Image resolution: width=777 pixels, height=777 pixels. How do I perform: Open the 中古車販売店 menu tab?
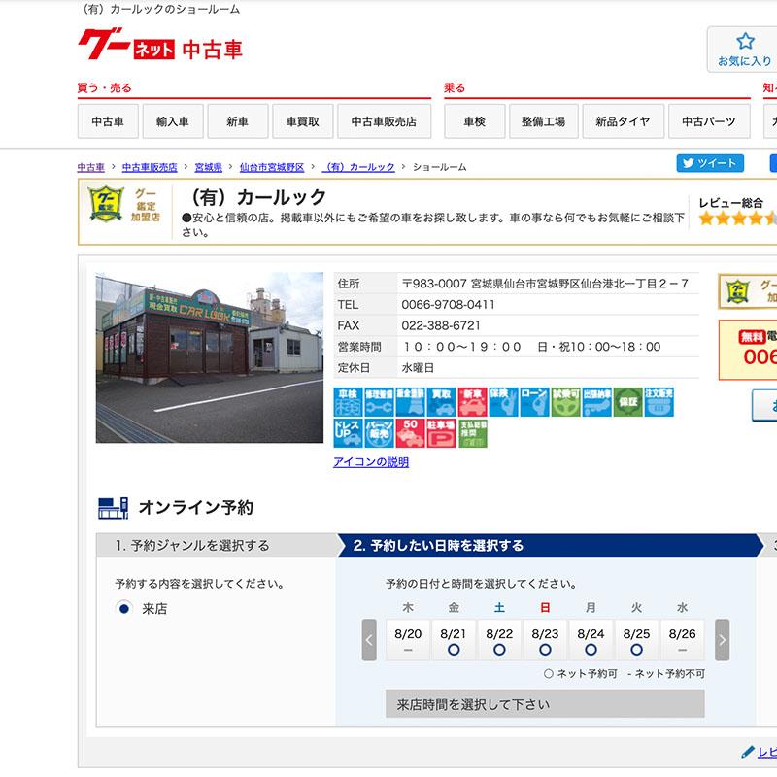point(384,121)
